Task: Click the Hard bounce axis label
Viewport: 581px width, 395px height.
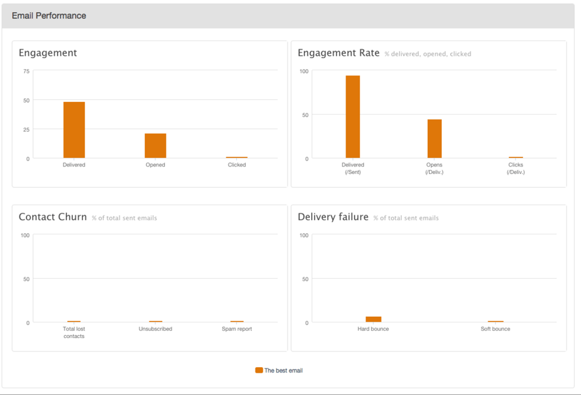Action: 373,329
